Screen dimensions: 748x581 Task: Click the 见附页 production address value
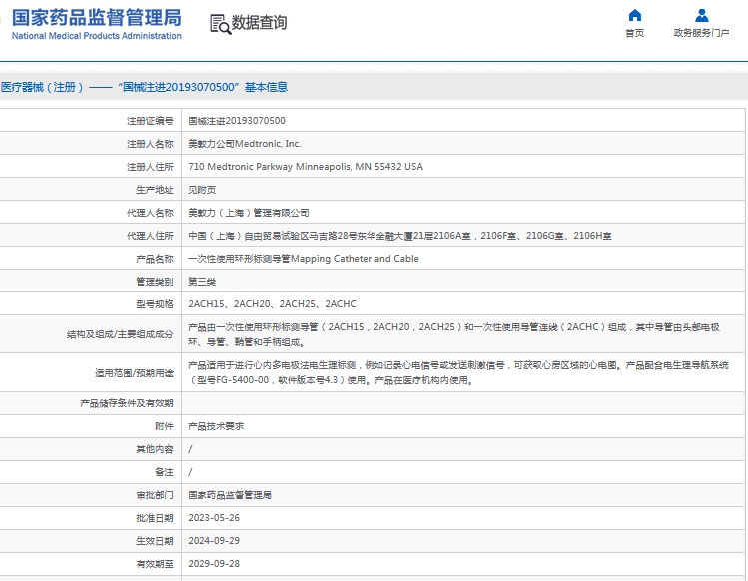click(202, 190)
